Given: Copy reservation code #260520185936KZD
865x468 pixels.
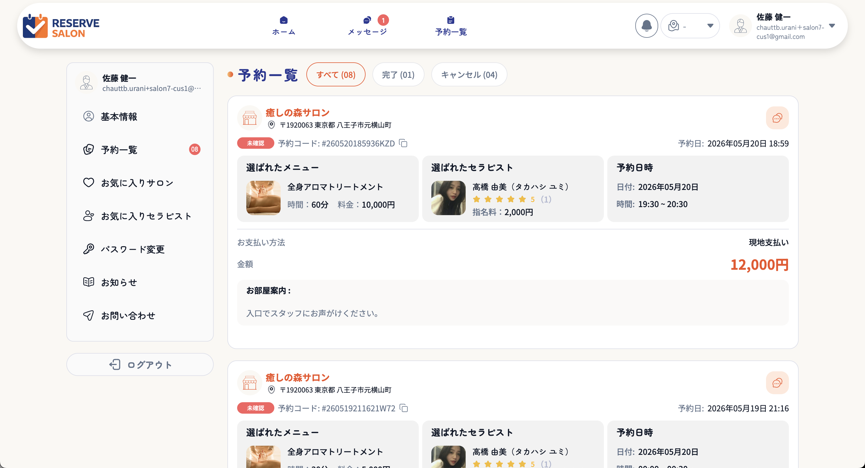Looking at the screenshot, I should point(403,143).
